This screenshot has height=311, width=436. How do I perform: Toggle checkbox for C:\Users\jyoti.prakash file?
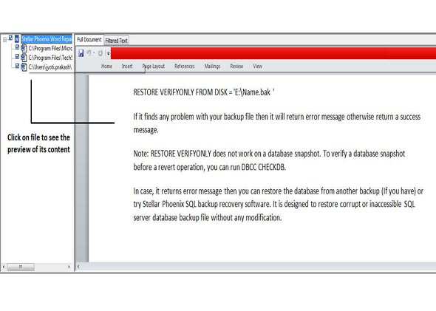point(17,66)
